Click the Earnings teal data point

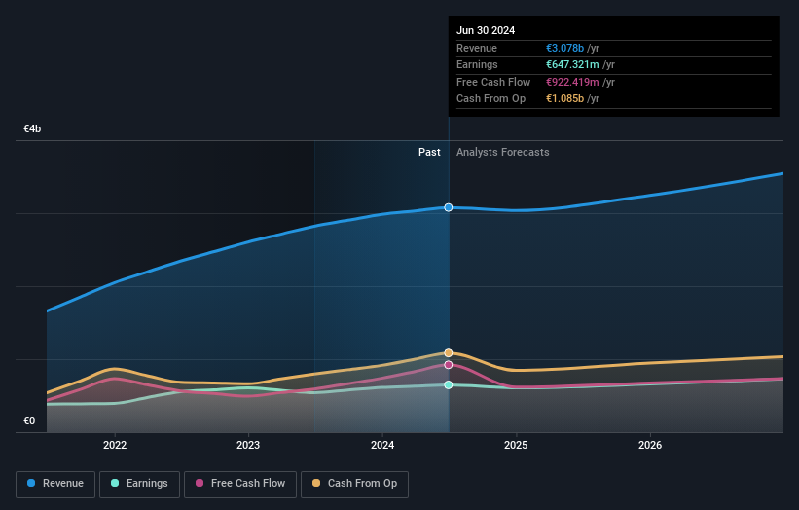pos(449,384)
